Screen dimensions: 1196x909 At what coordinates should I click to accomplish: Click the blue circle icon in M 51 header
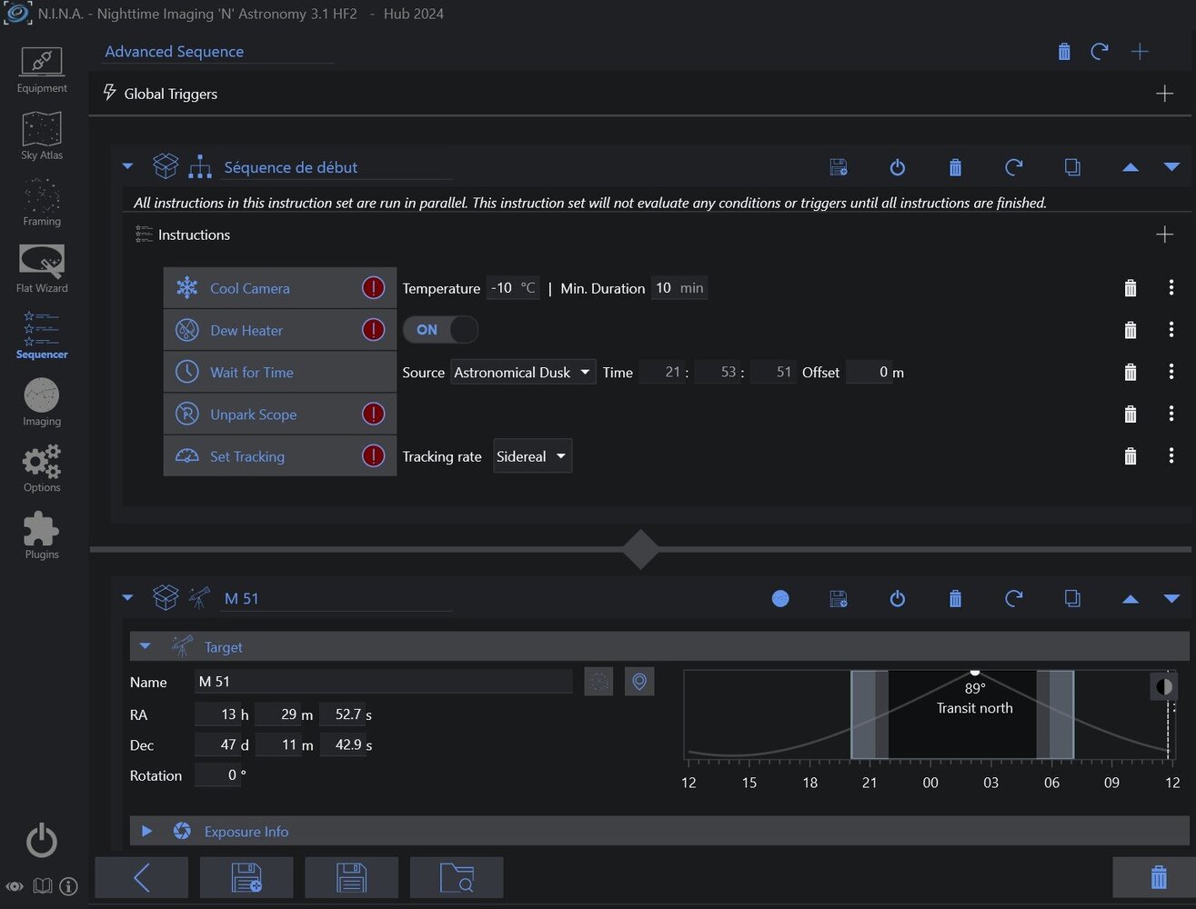(x=780, y=598)
